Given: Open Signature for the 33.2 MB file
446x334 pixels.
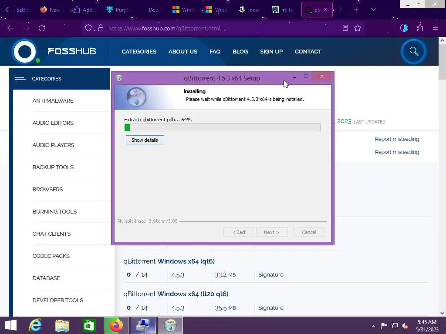Looking at the screenshot, I should (x=271, y=275).
